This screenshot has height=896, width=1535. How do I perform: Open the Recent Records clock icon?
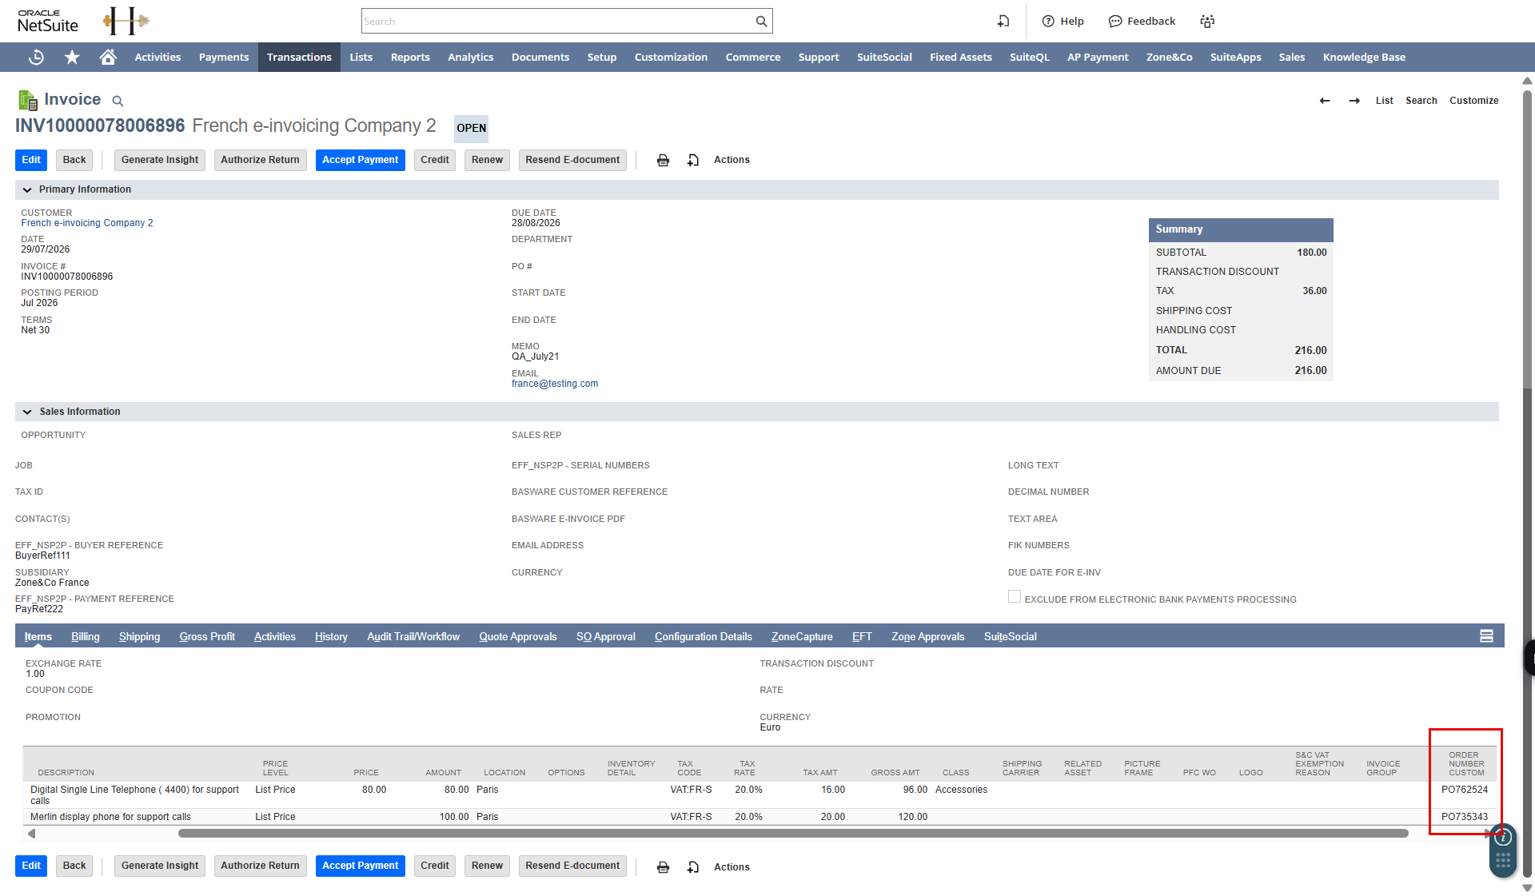36,57
